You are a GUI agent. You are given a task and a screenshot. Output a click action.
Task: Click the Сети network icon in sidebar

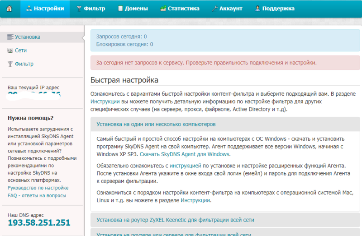click(10, 51)
